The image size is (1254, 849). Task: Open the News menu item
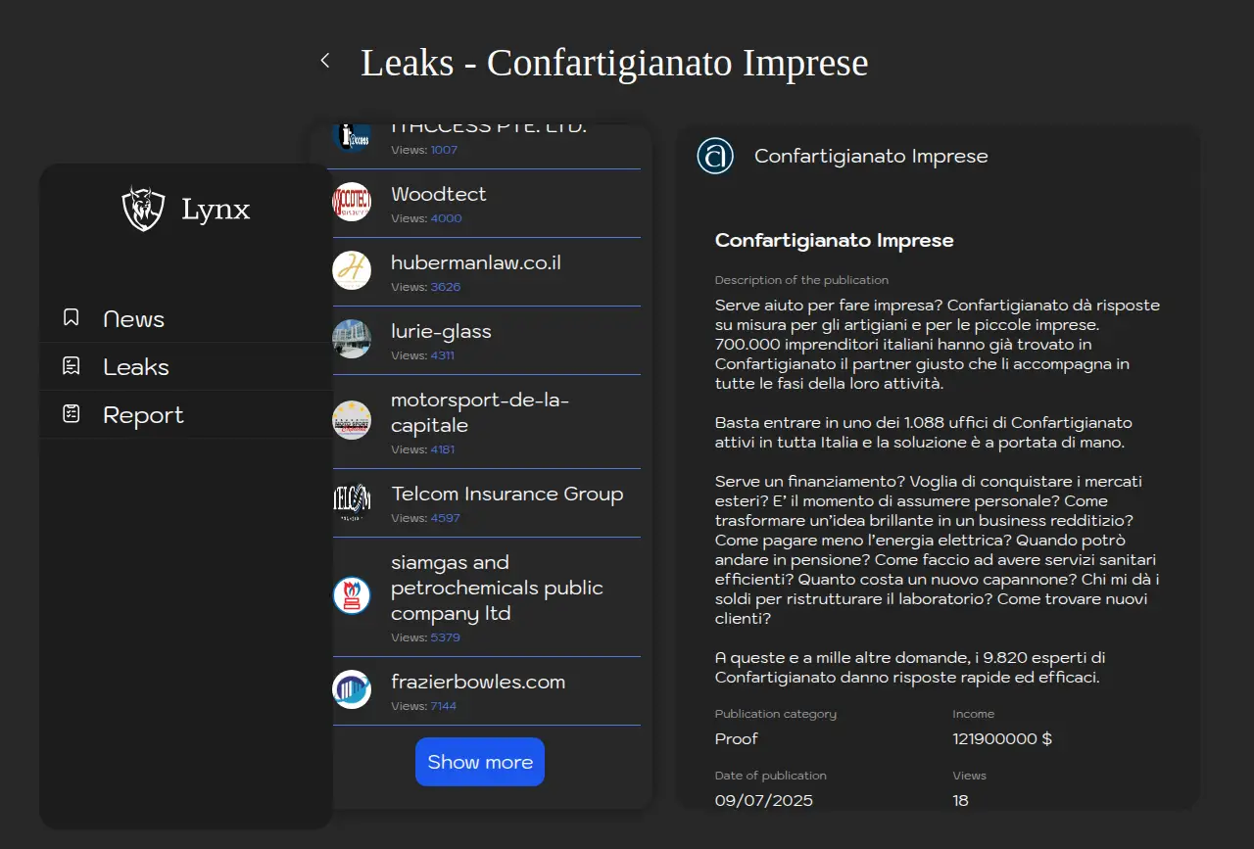(133, 319)
